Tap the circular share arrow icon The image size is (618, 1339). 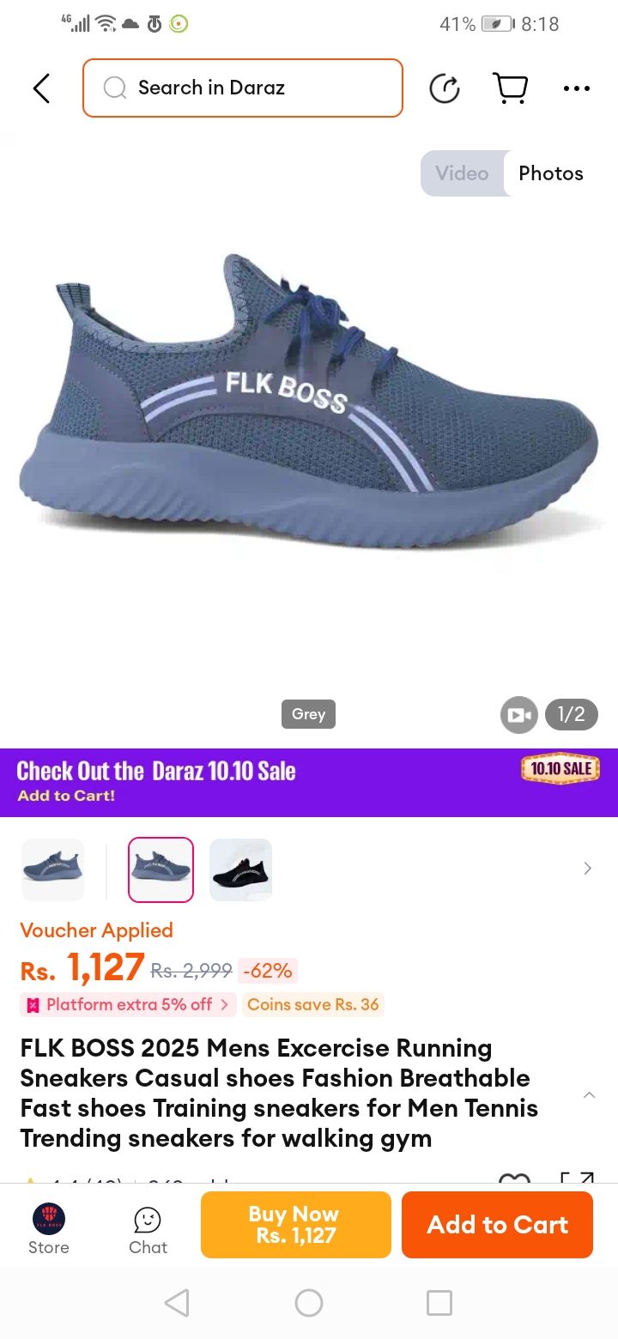445,88
